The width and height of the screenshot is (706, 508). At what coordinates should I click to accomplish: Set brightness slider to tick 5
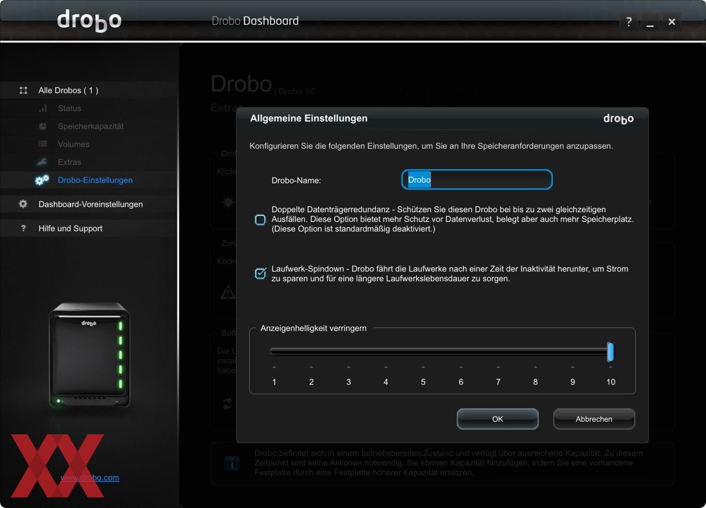pos(423,352)
